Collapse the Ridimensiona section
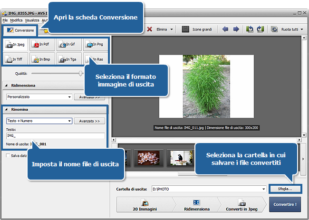309x220 pixels. (x=7, y=86)
